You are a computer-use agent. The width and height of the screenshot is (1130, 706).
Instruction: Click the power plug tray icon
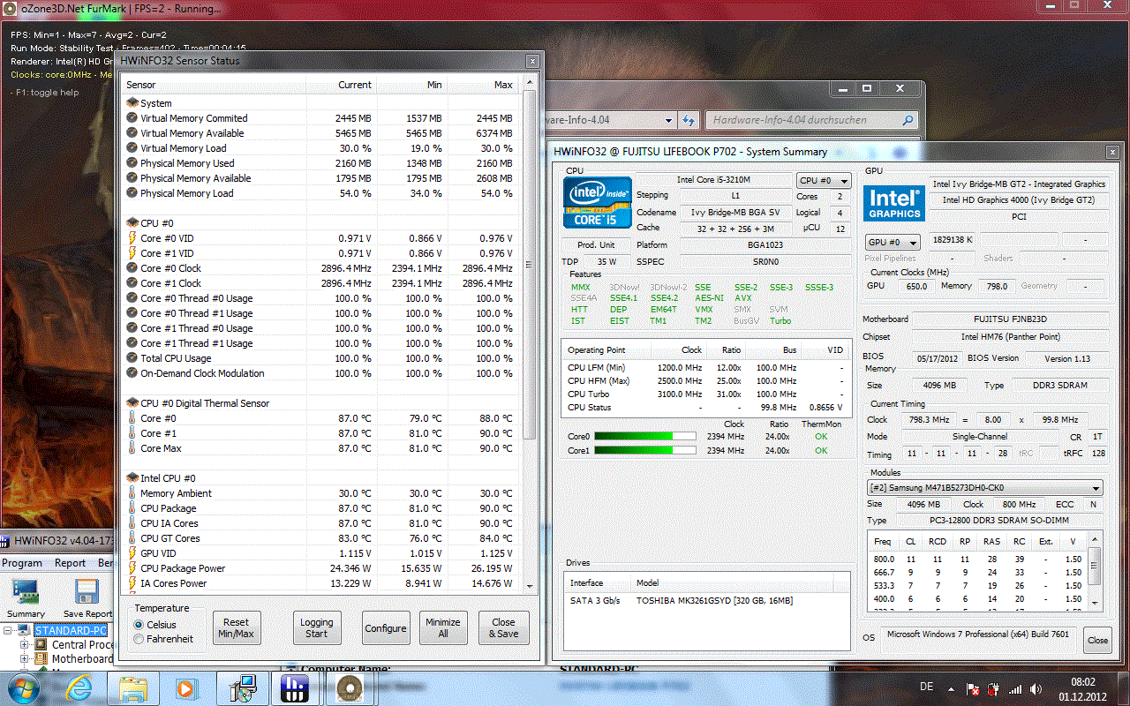(995, 688)
